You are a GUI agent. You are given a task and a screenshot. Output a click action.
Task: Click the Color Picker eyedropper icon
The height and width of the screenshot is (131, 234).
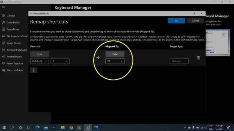point(4,22)
